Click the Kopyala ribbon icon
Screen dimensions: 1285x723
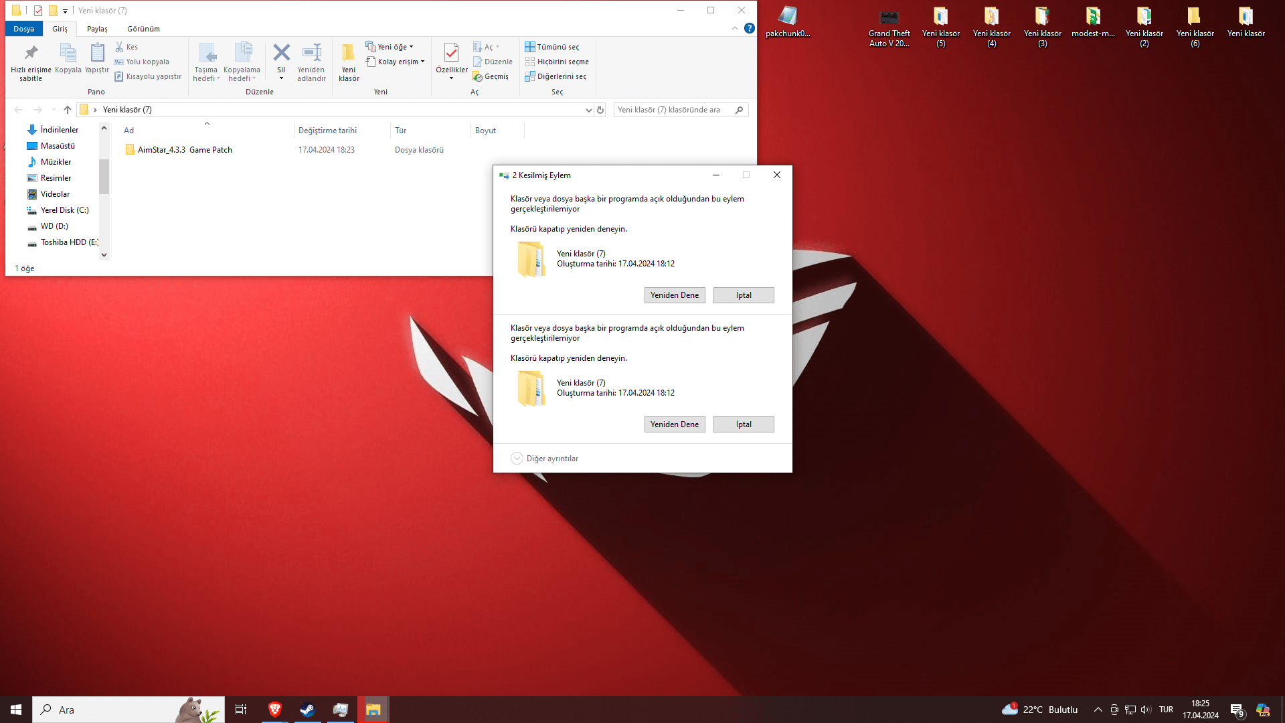(x=68, y=58)
